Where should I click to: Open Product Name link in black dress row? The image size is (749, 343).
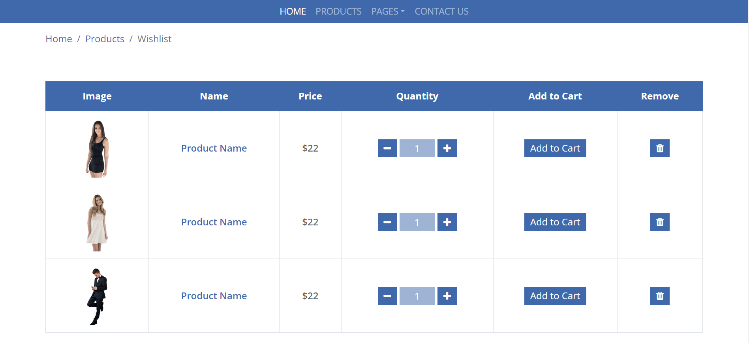pyautogui.click(x=214, y=148)
